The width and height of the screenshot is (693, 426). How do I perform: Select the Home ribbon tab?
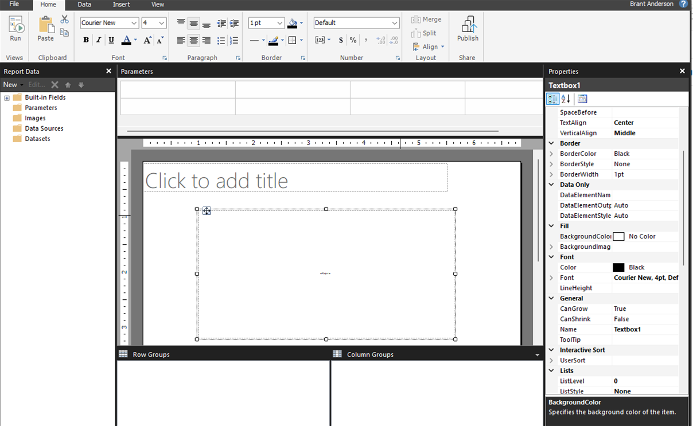48,5
